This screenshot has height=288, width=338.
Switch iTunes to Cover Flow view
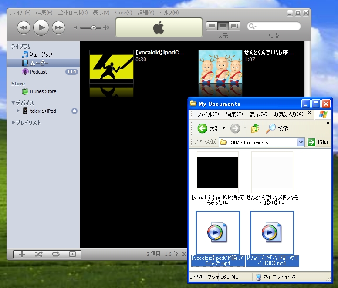[234, 26]
